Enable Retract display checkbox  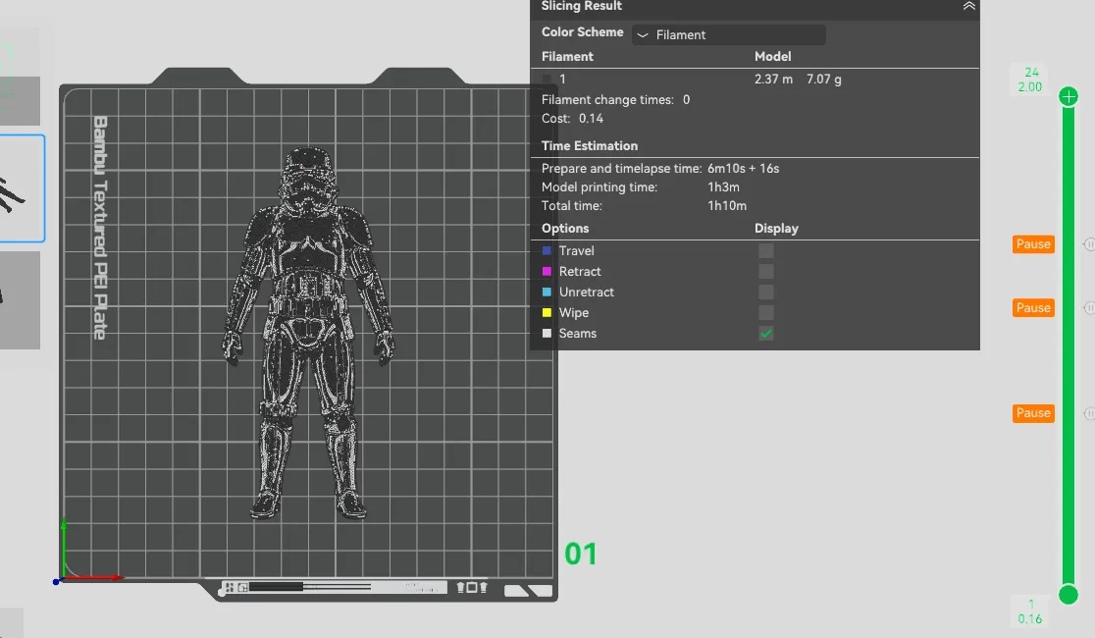[766, 271]
